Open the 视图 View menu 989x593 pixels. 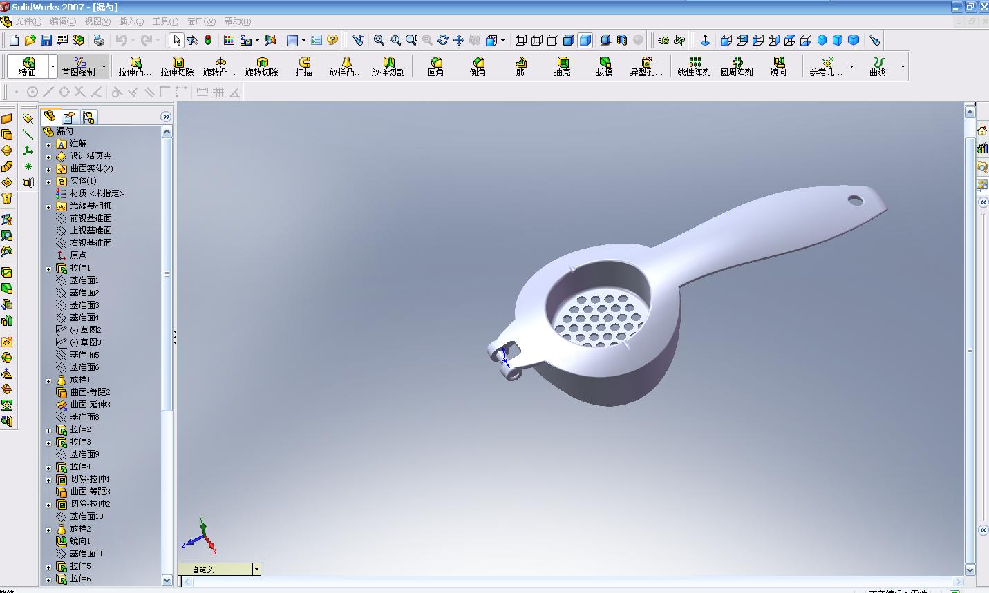point(97,21)
